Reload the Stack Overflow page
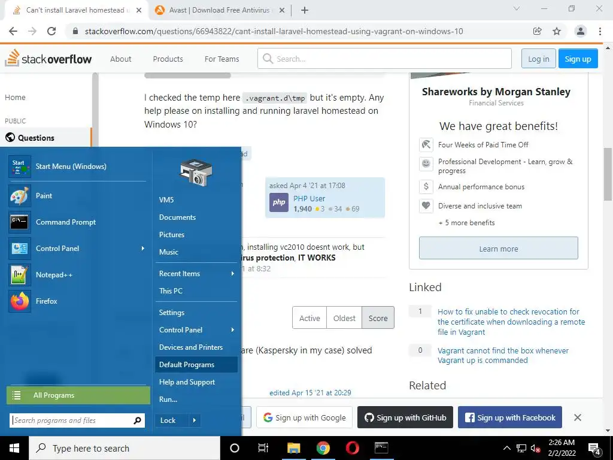Screen dimensions: 613x460 51,31
